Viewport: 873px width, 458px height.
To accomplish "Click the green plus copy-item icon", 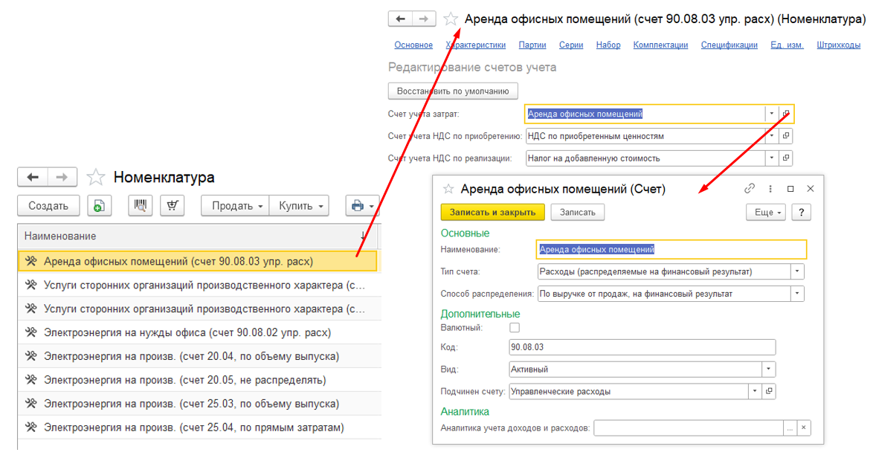I will (99, 206).
